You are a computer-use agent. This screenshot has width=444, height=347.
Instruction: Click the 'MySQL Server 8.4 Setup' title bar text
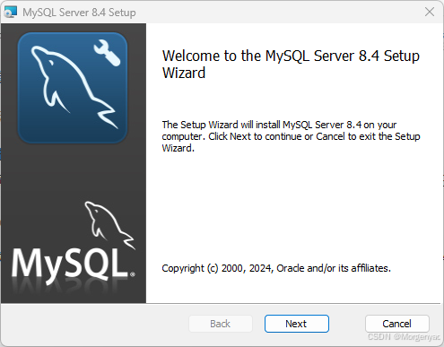(79, 13)
